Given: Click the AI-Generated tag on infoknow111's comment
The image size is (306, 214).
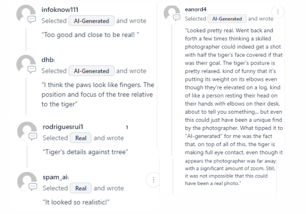Looking at the screenshot, I should pos(91,20).
